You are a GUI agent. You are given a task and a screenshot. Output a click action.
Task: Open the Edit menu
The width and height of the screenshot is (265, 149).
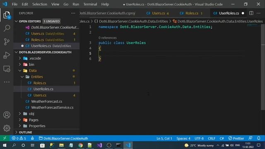[x=25, y=4]
